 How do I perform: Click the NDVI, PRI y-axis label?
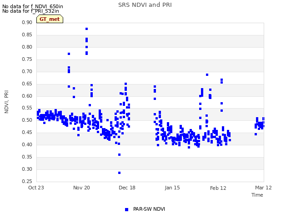click(6, 102)
